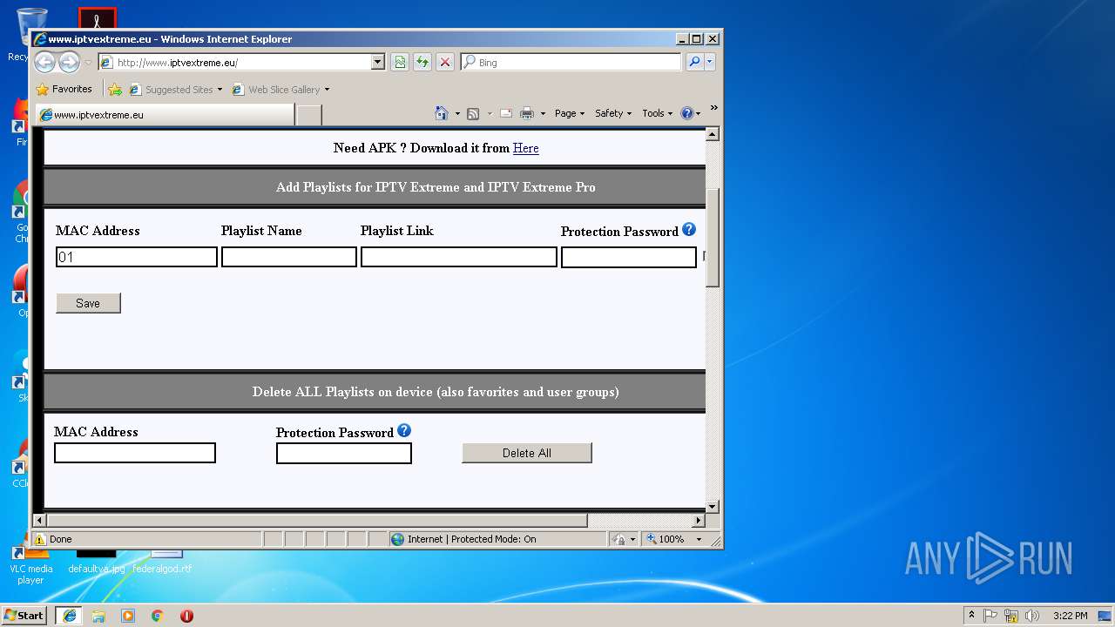Open Windows Media Player taskbar icon
The height and width of the screenshot is (627, 1115).
[x=128, y=616]
